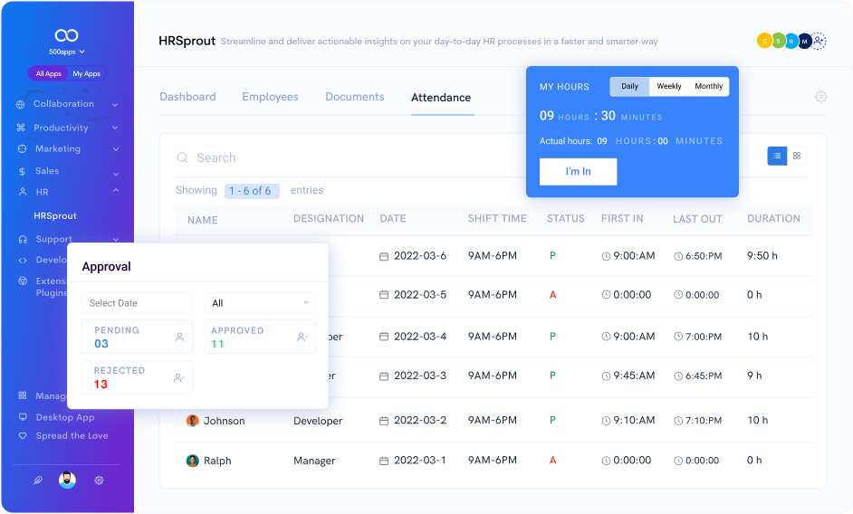Click the add user icon in header
This screenshot has width=853, height=514.
point(819,41)
